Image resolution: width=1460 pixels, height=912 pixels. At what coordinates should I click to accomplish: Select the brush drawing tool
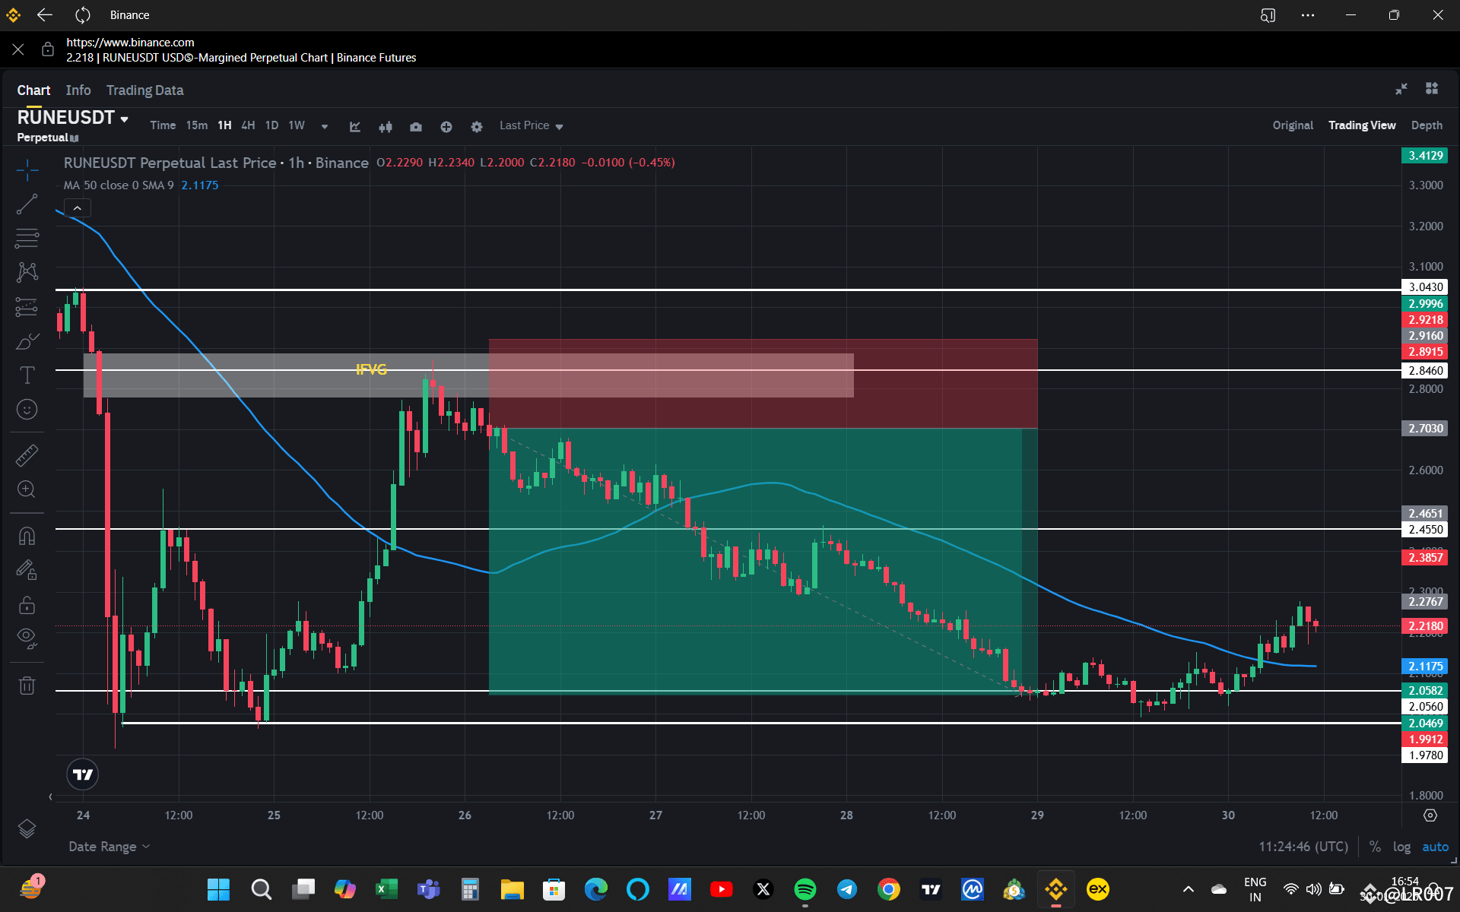27,341
